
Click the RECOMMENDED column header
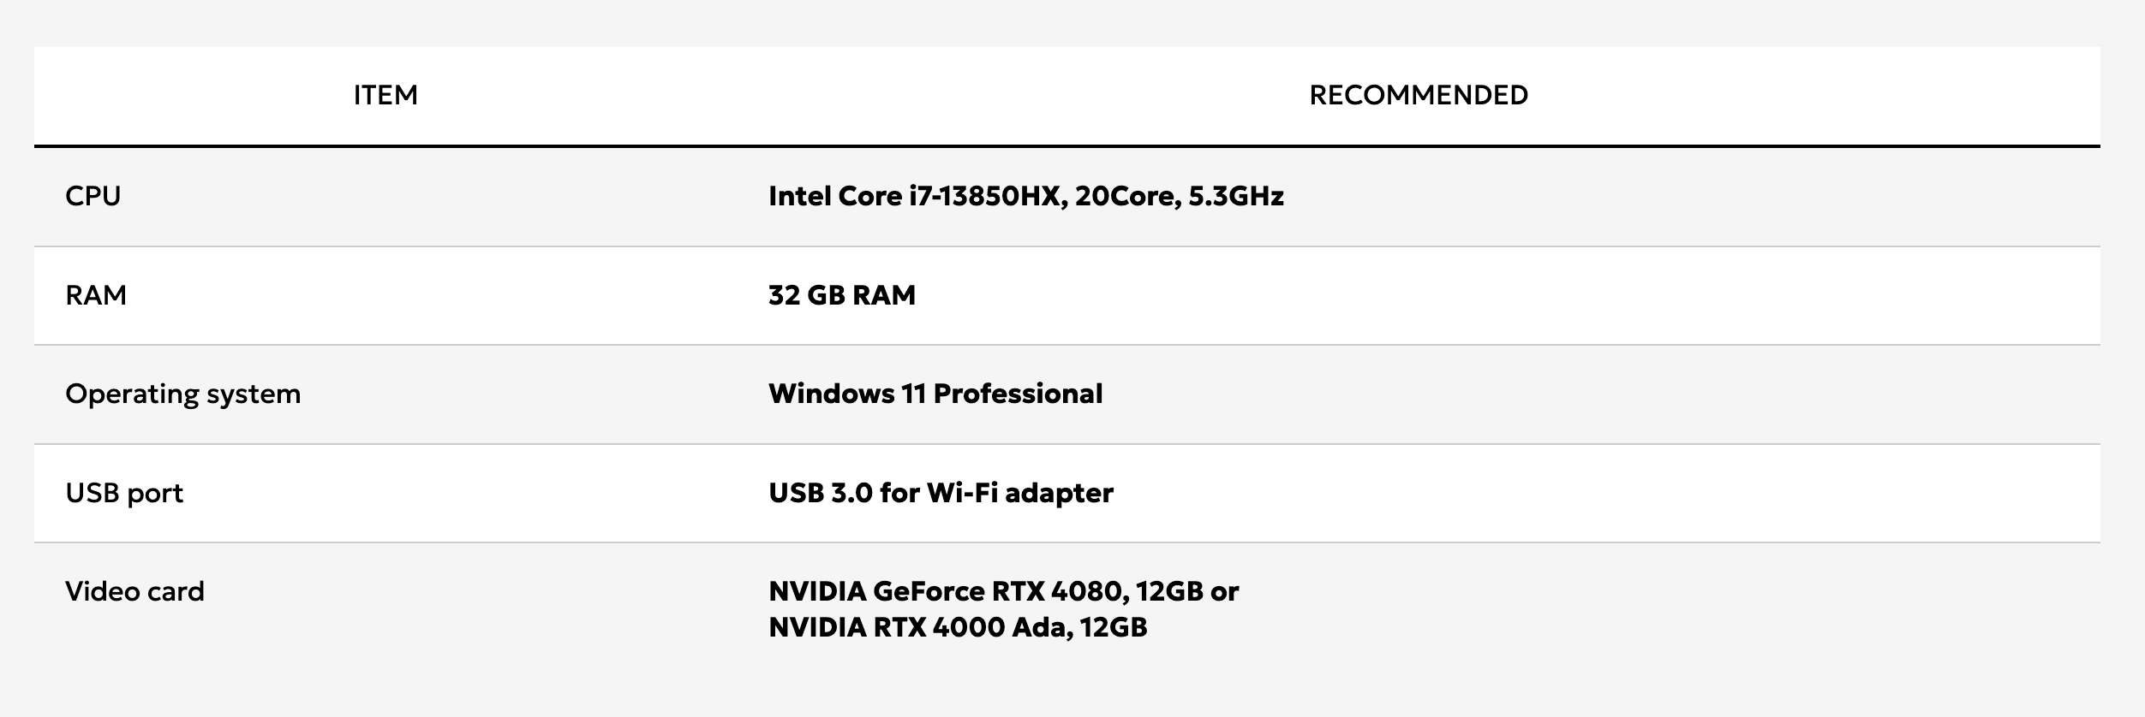pyautogui.click(x=1419, y=95)
